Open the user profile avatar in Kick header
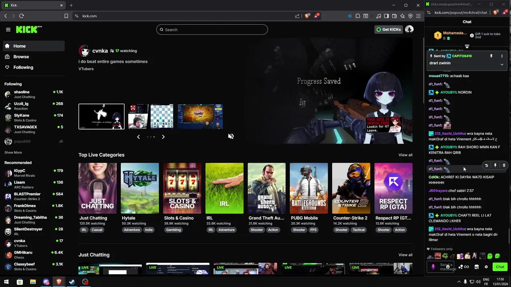This screenshot has height=287, width=511. pyautogui.click(x=409, y=29)
